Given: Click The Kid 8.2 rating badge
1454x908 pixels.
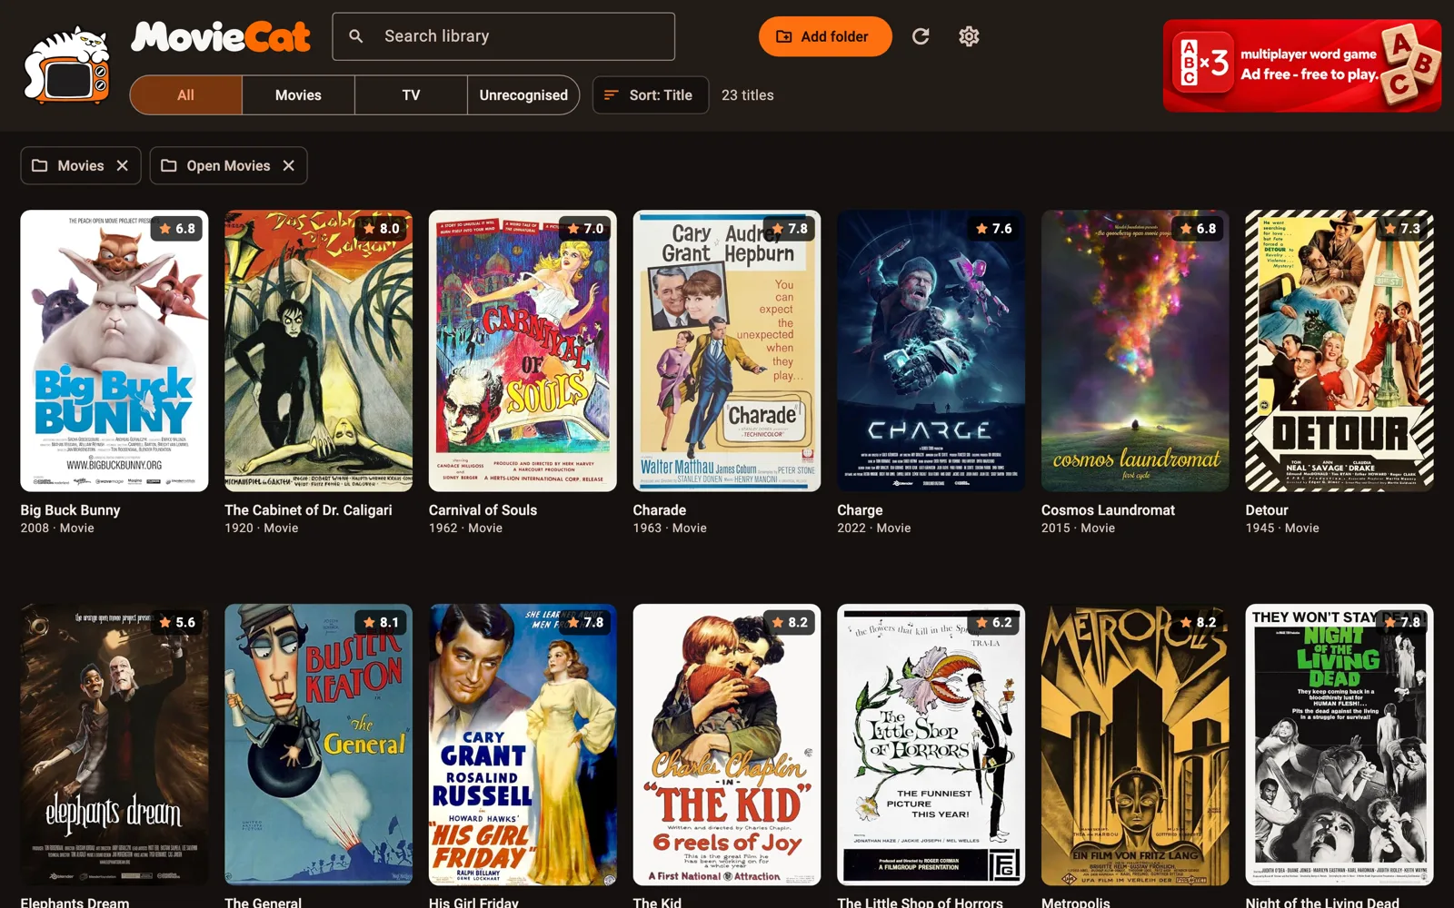Looking at the screenshot, I should pos(790,623).
